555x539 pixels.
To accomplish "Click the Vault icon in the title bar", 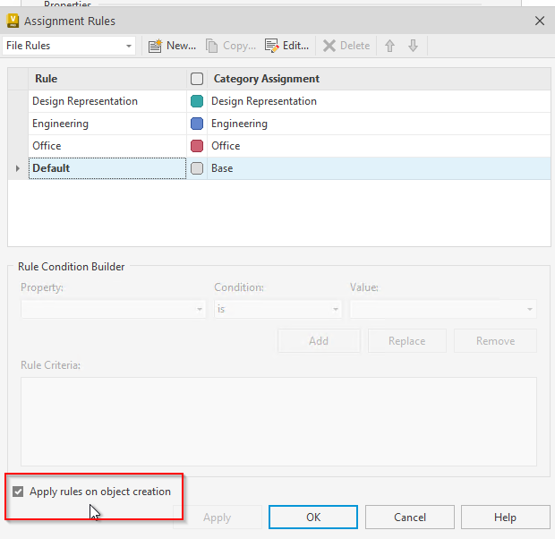I will coord(13,21).
